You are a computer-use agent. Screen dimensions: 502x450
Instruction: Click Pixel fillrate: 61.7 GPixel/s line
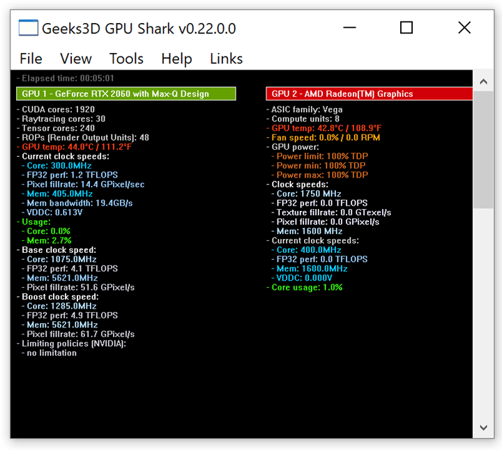click(78, 334)
